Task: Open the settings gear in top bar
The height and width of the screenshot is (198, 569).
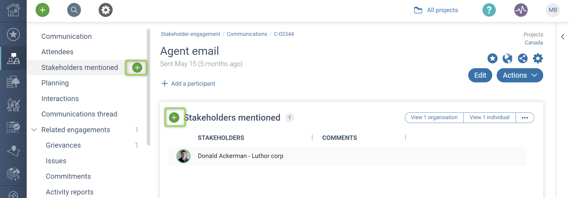Action: pos(106,10)
